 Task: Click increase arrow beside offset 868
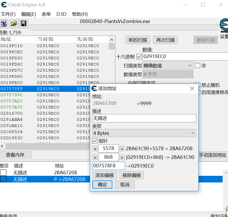coord(122,157)
